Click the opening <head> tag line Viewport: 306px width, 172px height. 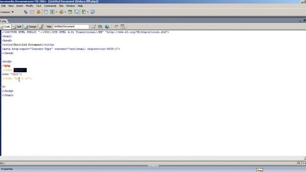click(x=7, y=40)
